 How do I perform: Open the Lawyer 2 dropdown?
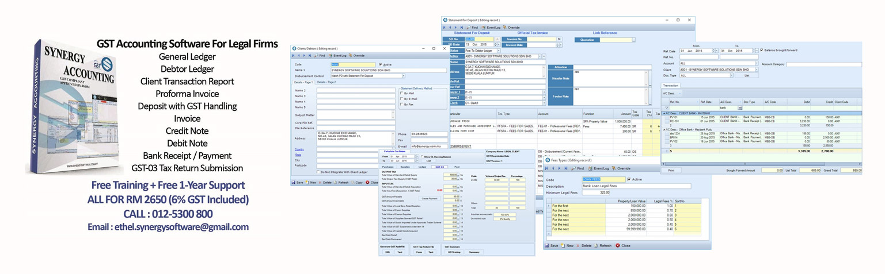tap(544, 98)
